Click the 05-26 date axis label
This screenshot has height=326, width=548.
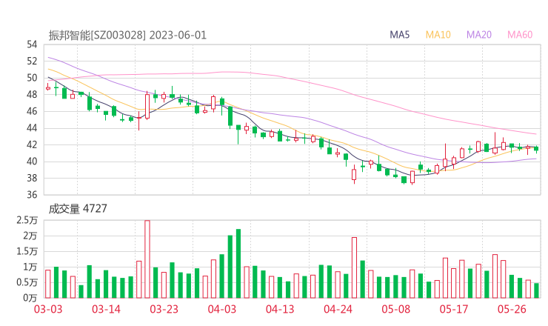(x=512, y=309)
